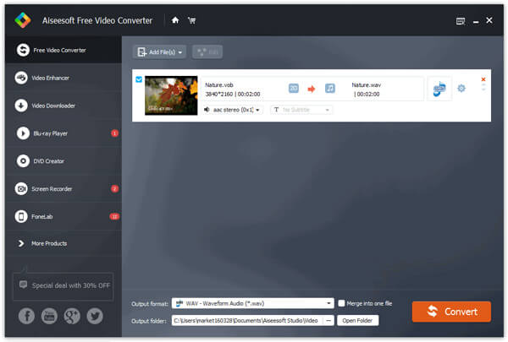508x342 pixels.
Task: Open the gear settings for Nature.wav
Action: click(x=461, y=89)
